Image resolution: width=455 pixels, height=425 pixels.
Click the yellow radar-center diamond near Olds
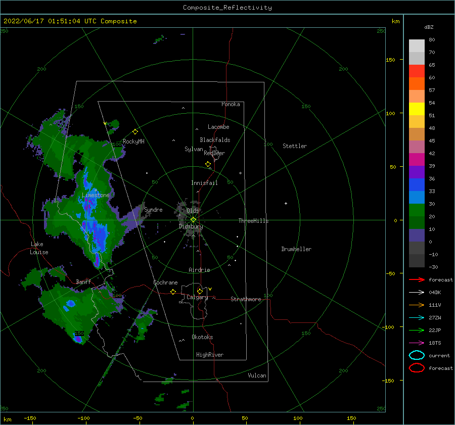(x=193, y=220)
